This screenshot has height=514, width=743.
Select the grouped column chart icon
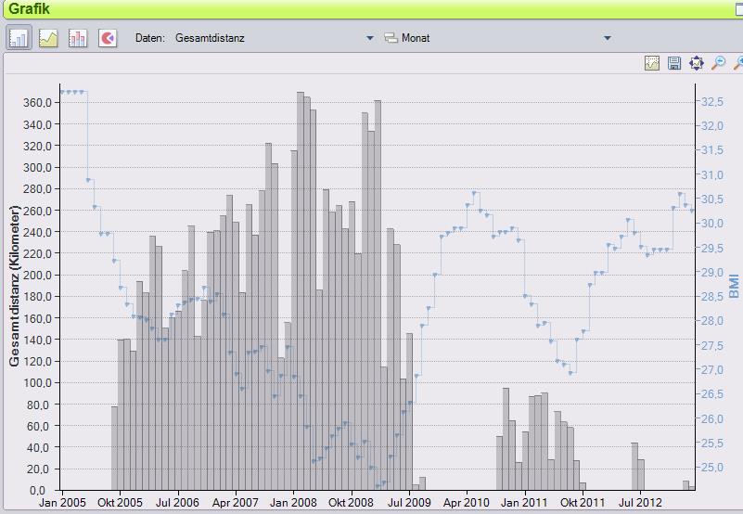78,38
